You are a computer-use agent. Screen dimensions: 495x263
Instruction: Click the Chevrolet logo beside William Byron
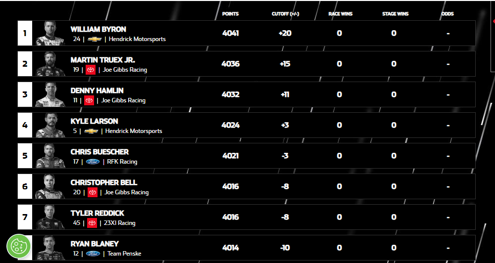95,39
